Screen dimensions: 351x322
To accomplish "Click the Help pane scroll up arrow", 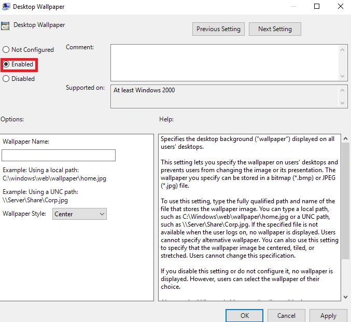I will point(346,138).
